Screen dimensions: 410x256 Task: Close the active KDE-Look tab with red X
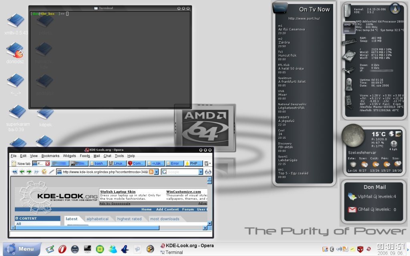[x=47, y=164]
